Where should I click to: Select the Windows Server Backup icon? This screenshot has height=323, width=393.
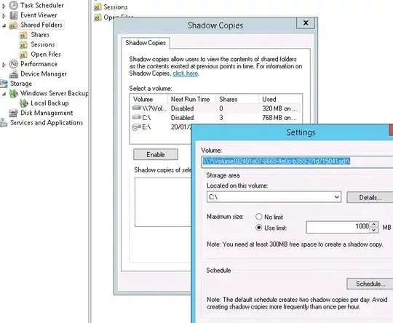[14, 93]
